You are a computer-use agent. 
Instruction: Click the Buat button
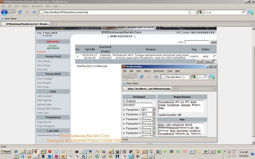click(x=200, y=61)
